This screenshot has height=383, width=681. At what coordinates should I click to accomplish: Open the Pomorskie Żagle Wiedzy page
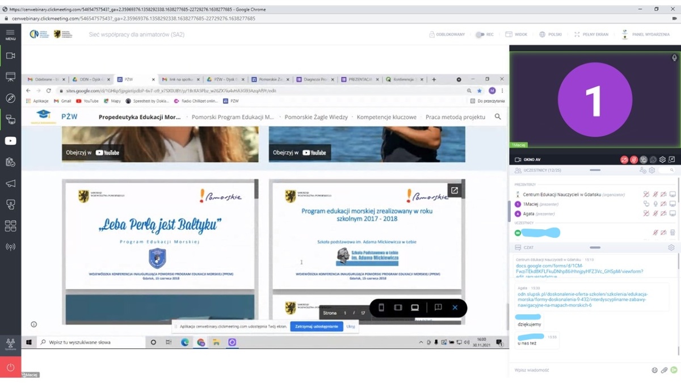316,117
